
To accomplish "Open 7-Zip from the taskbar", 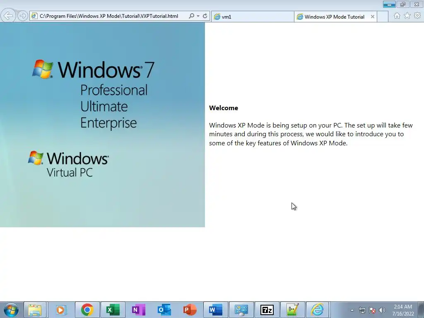I will (267, 310).
